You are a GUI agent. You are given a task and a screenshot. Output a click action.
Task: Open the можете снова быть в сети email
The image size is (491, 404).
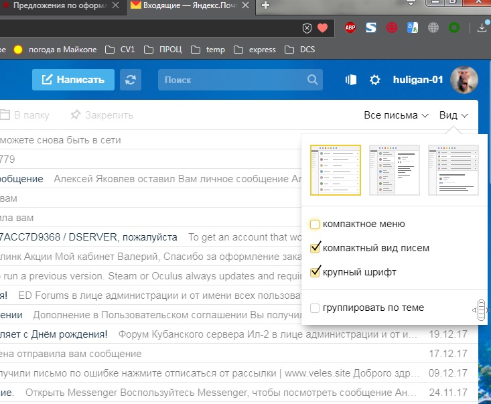click(150, 140)
